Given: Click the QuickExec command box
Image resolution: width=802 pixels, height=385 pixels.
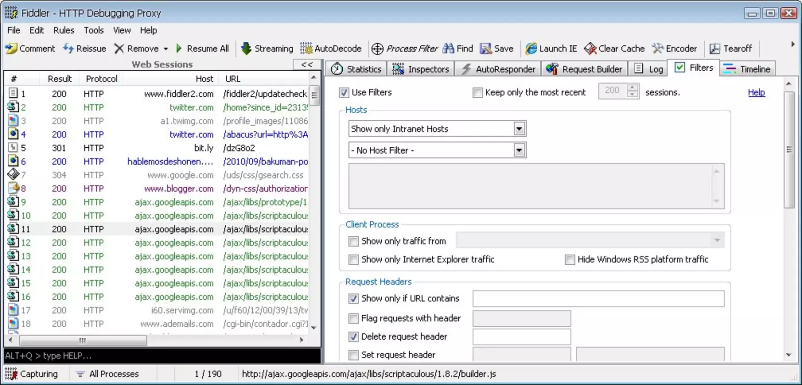Looking at the screenshot, I should pyautogui.click(x=162, y=356).
